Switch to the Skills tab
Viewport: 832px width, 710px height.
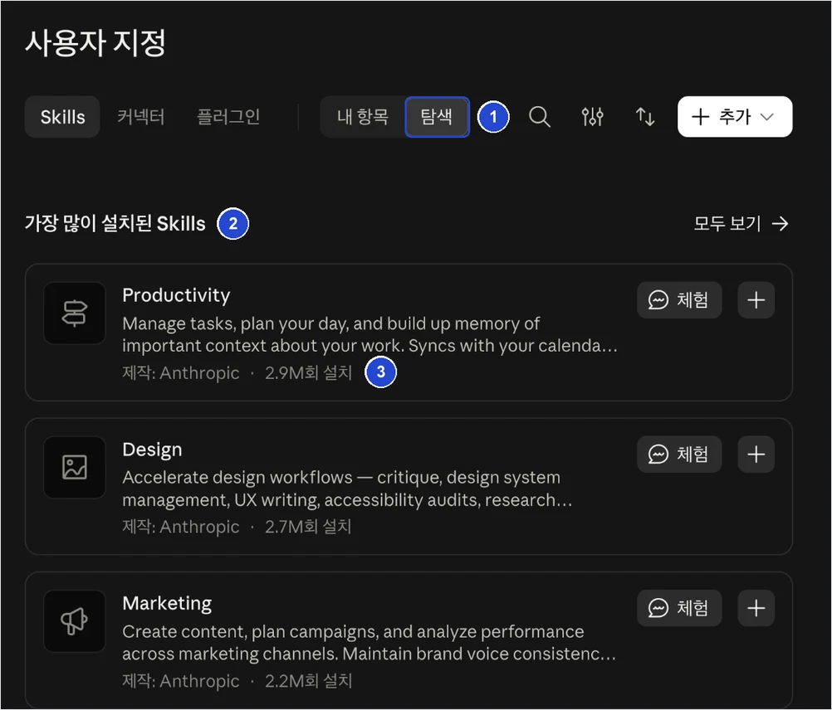pos(62,117)
